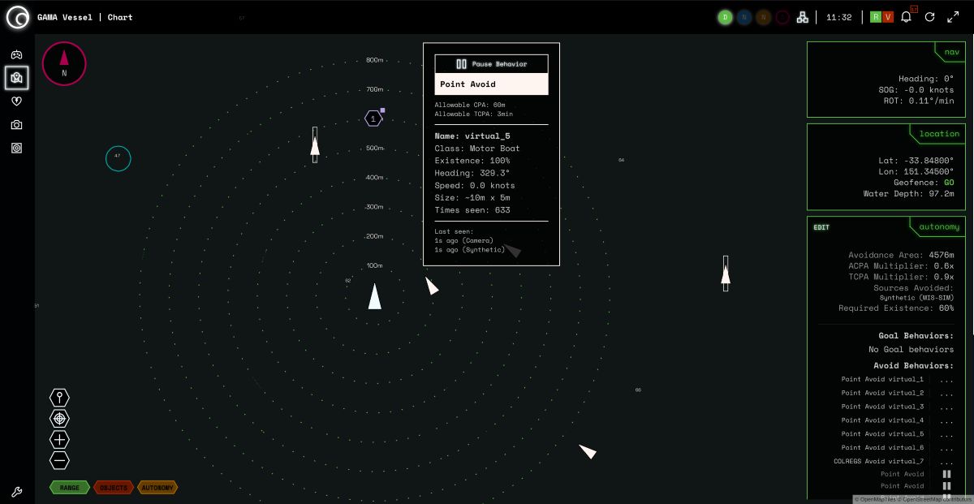Image resolution: width=974 pixels, height=504 pixels.
Task: Enter fullscreen with the expand arrows icon
Action: pyautogui.click(x=953, y=17)
